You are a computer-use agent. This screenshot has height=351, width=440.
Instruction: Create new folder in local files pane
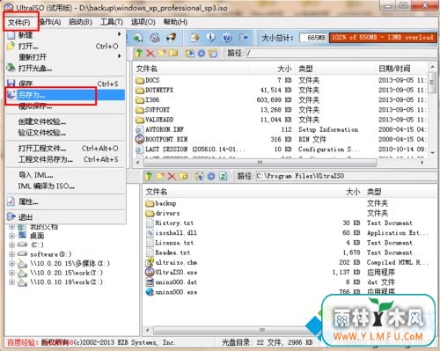point(160,176)
